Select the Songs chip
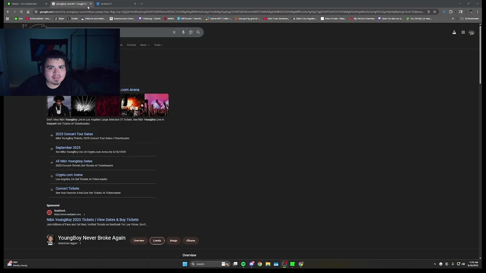Viewport: 486px width, 273px height. coord(174,240)
